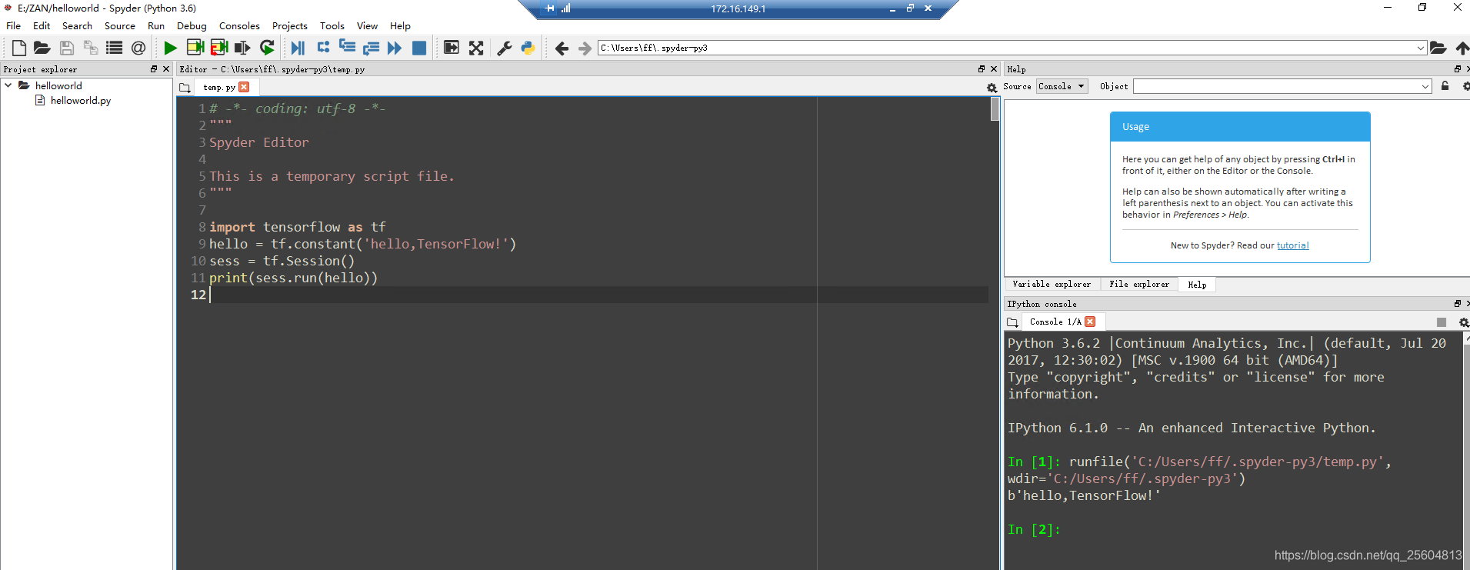Image resolution: width=1470 pixels, height=570 pixels.
Task: Browse editor tabs with the tab-list button
Action: tap(185, 88)
